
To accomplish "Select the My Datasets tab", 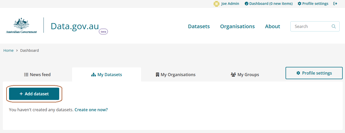I will 107,75.
